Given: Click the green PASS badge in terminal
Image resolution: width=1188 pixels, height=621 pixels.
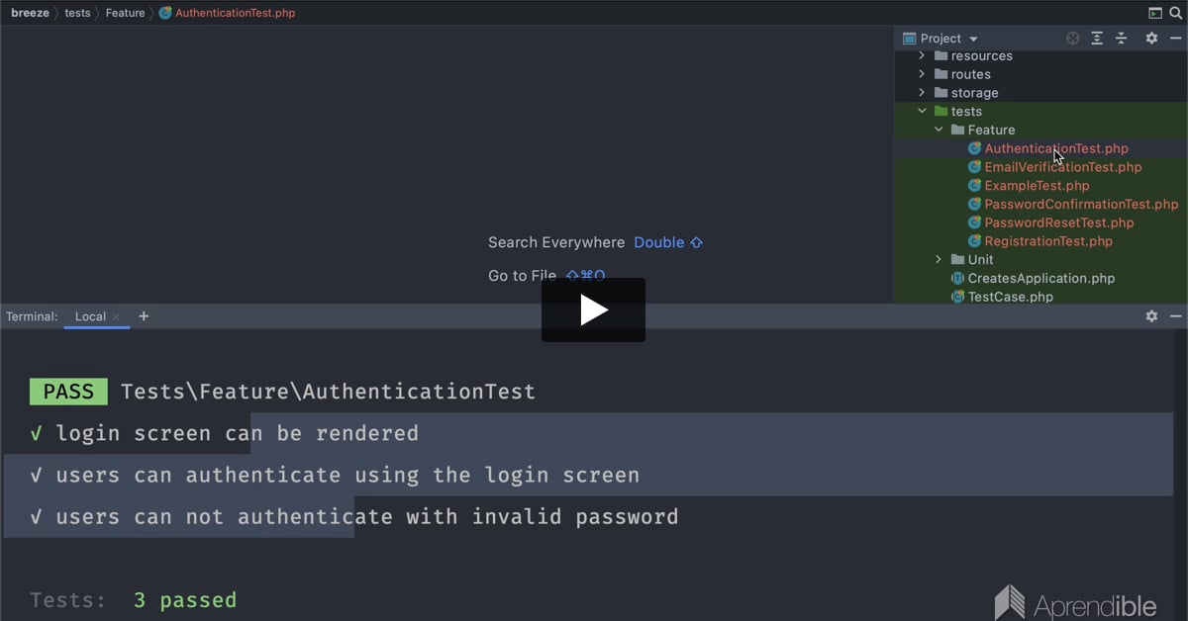Looking at the screenshot, I should pyautogui.click(x=68, y=392).
